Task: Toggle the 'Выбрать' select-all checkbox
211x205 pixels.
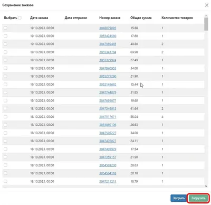Action: [x=20, y=18]
